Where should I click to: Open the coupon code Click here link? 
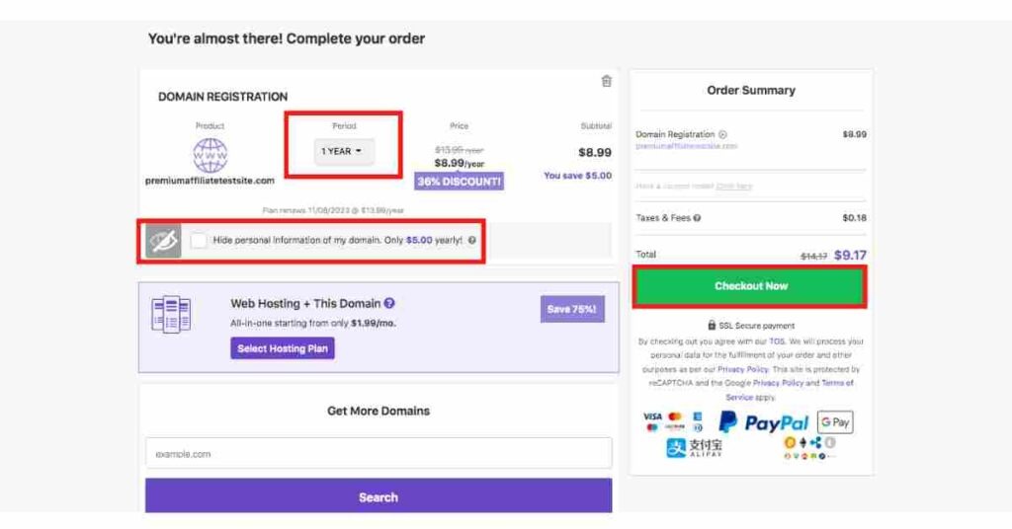pyautogui.click(x=734, y=187)
